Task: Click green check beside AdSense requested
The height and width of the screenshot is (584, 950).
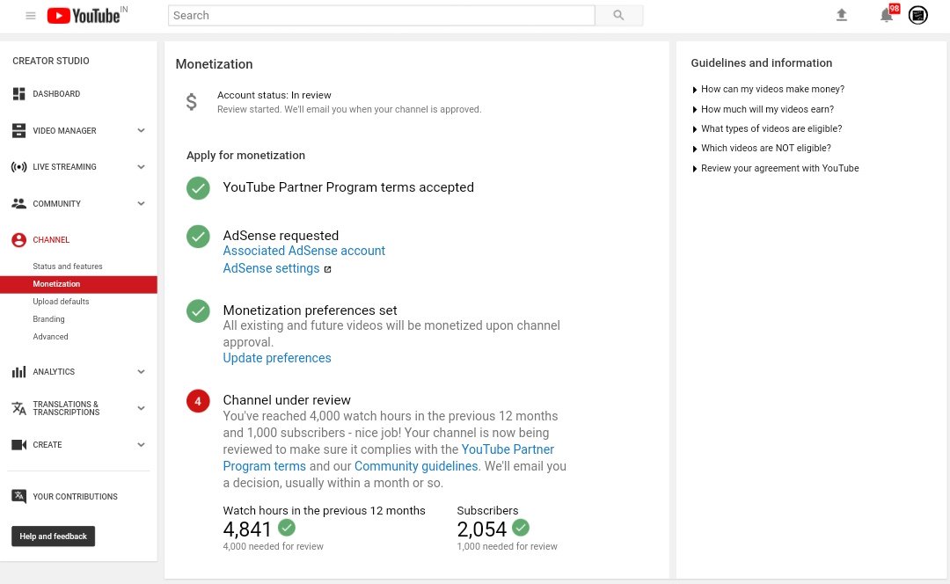Action: coord(198,237)
